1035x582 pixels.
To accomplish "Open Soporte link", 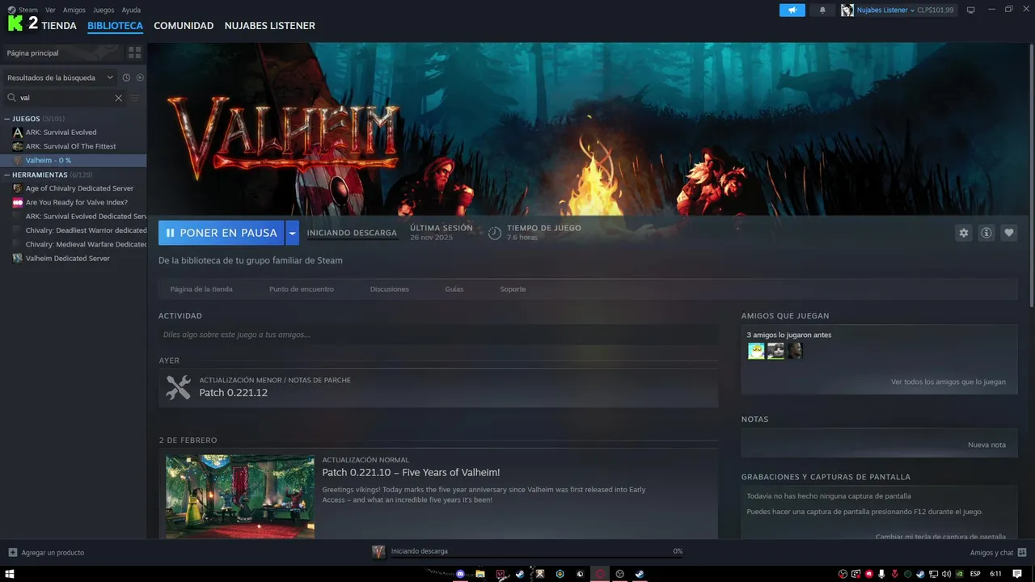I will 513,289.
